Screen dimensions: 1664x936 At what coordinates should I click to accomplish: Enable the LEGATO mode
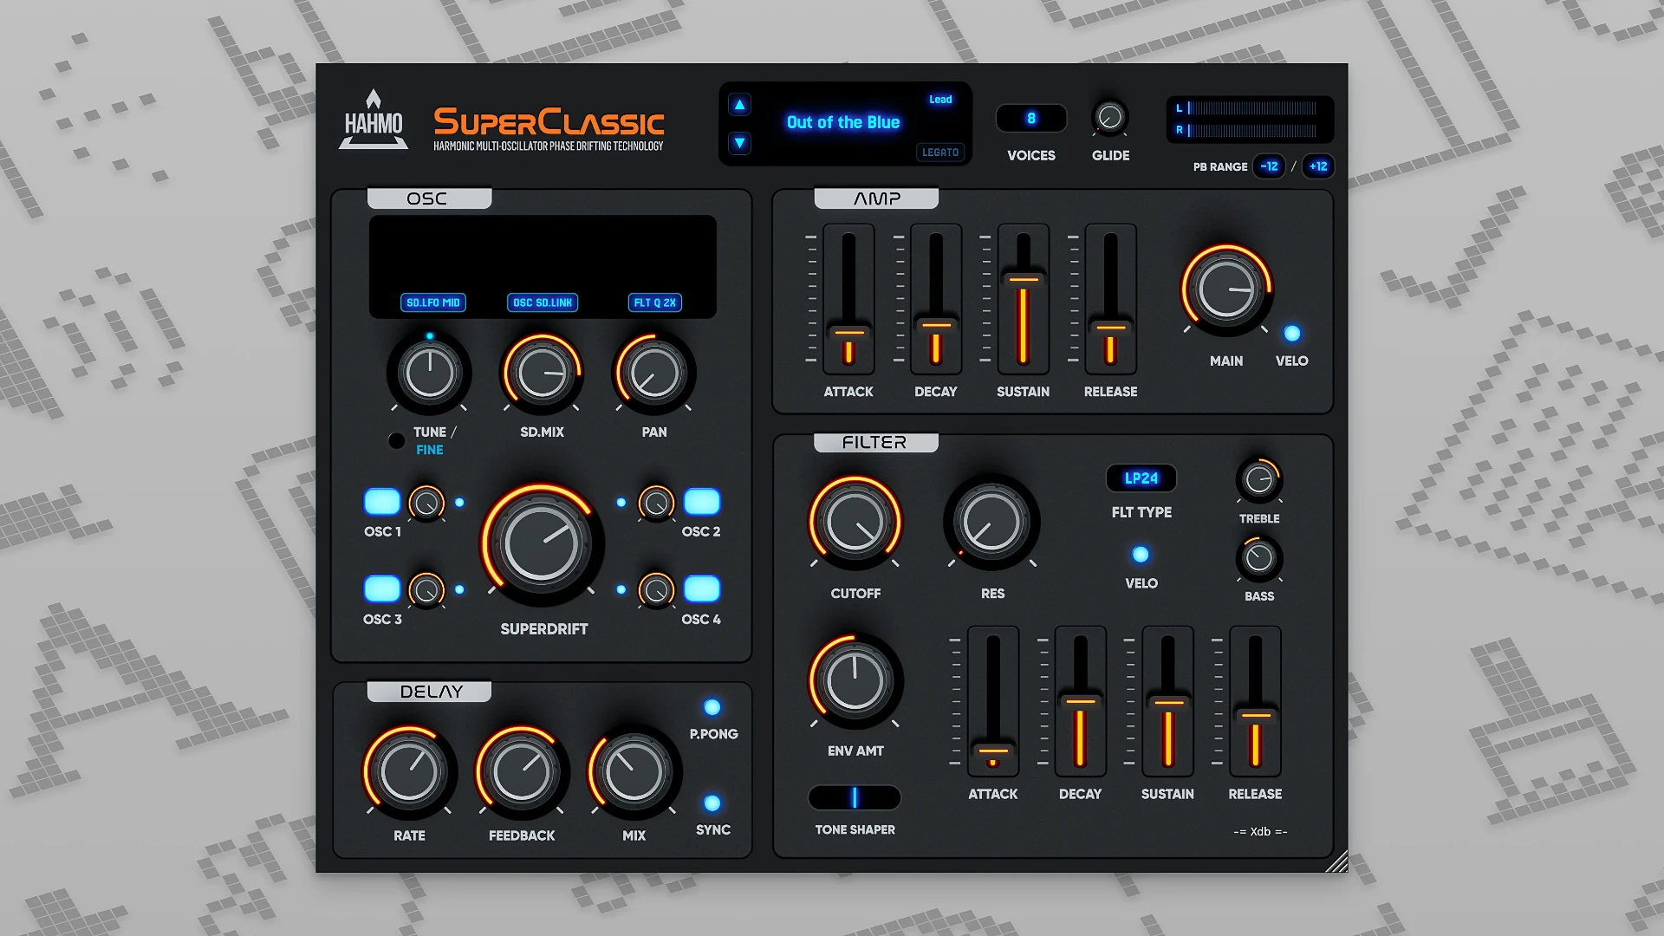940,152
